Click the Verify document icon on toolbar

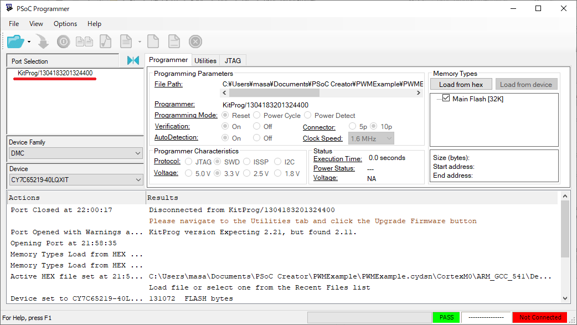point(105,41)
